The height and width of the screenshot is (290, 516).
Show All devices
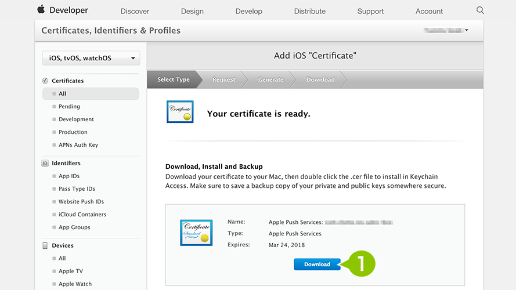tap(62, 259)
